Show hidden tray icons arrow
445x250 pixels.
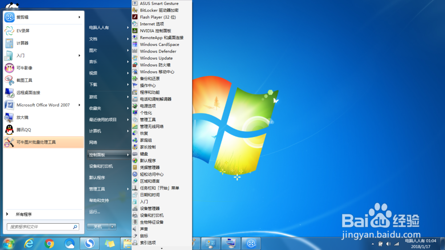[x=372, y=244]
